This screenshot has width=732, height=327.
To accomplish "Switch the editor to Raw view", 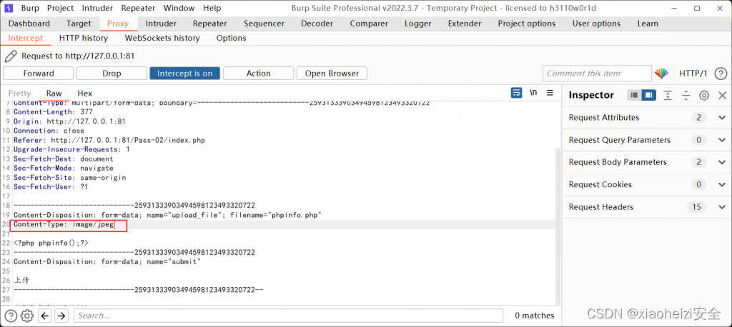I will pos(54,94).
